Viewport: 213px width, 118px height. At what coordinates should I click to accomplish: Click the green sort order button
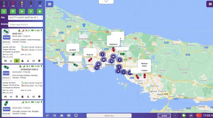coord(4,11)
